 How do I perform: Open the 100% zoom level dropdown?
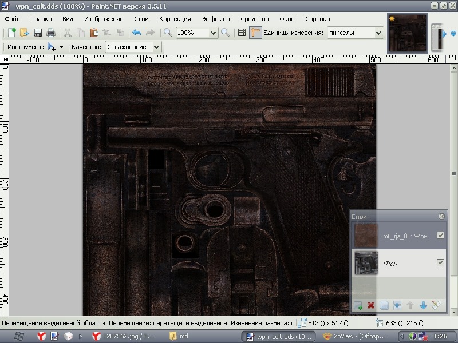[213, 33]
